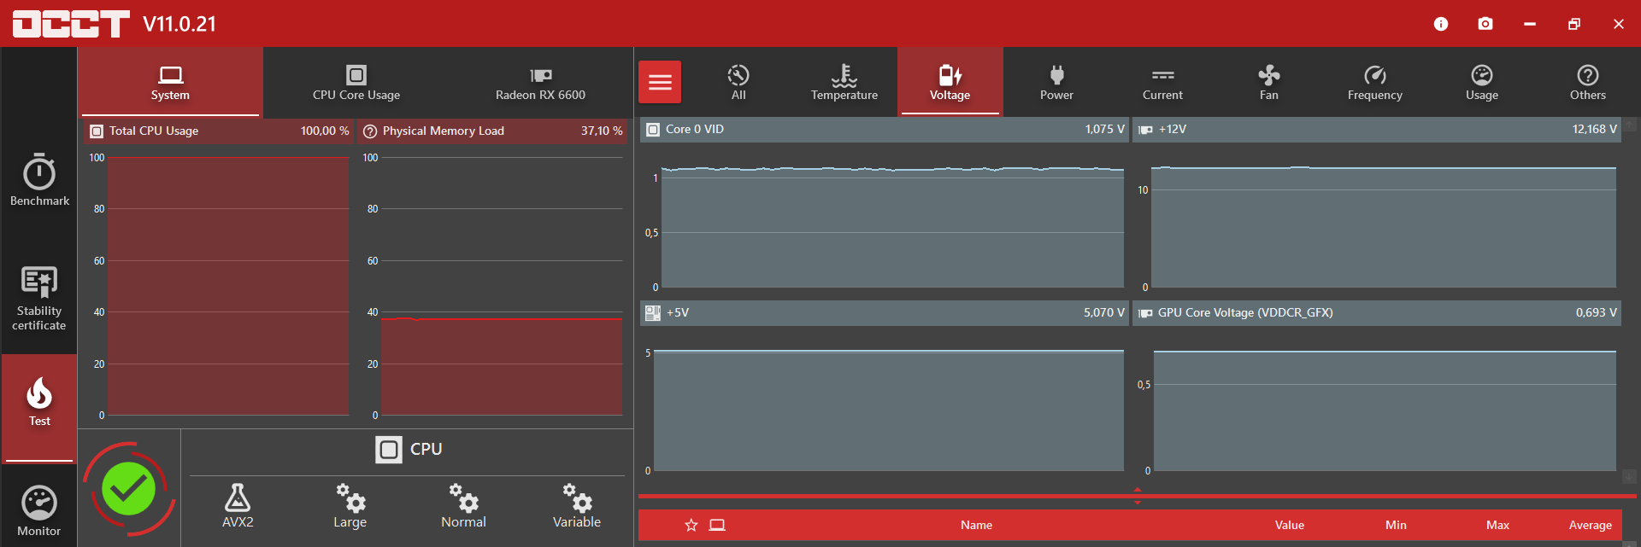1641x547 pixels.
Task: Click the GPU Core Voltage graph area
Action: pos(1385,410)
